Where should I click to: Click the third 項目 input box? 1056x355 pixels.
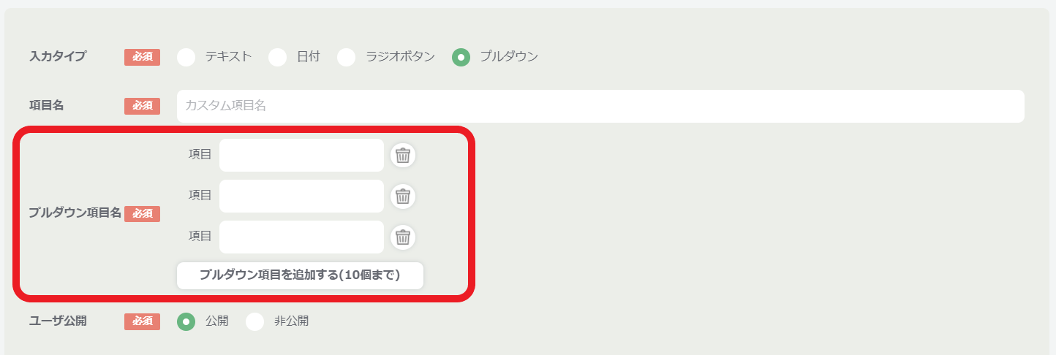(301, 237)
